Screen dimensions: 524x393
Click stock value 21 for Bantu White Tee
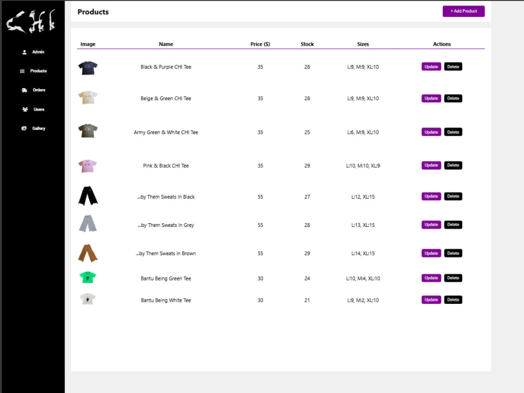pyautogui.click(x=307, y=300)
